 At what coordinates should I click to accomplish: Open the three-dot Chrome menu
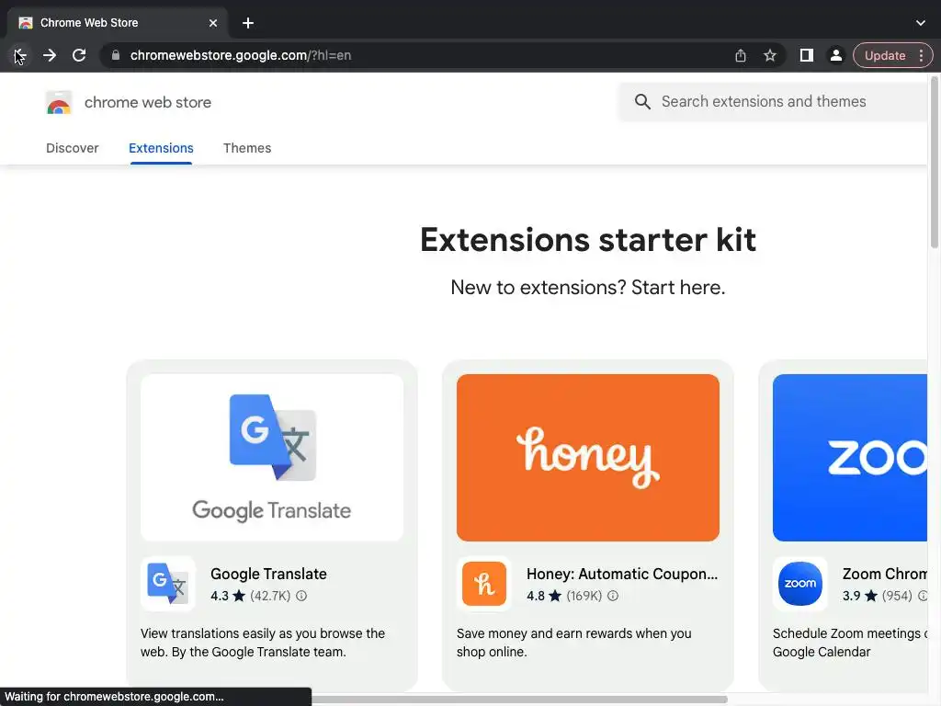(921, 55)
